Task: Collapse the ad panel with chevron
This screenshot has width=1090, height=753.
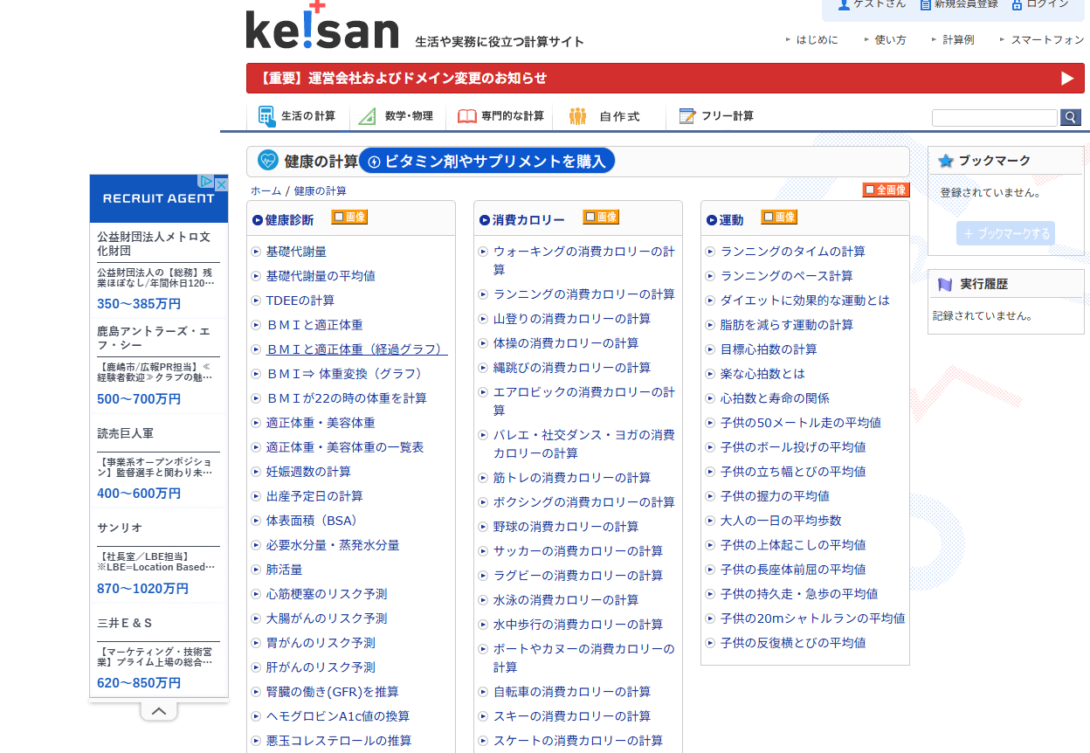Action: (x=159, y=711)
